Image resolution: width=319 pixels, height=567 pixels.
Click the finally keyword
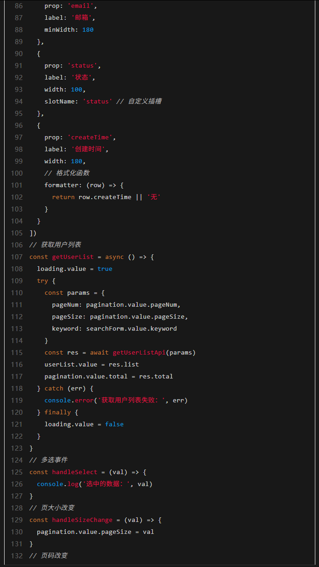(57, 412)
